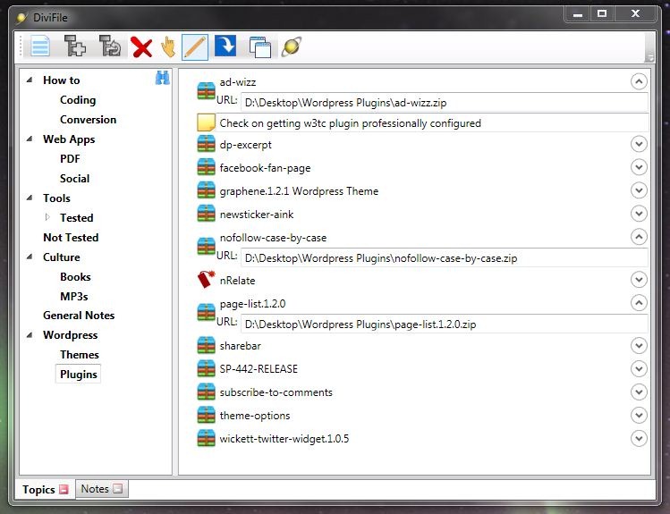The height and width of the screenshot is (514, 670).
Task: Click the DiviFile title bar app icon
Action: (x=21, y=18)
